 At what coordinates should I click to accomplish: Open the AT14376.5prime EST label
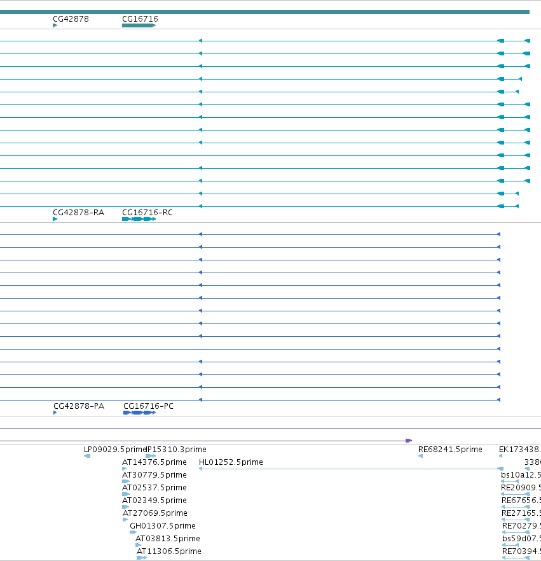pos(154,462)
